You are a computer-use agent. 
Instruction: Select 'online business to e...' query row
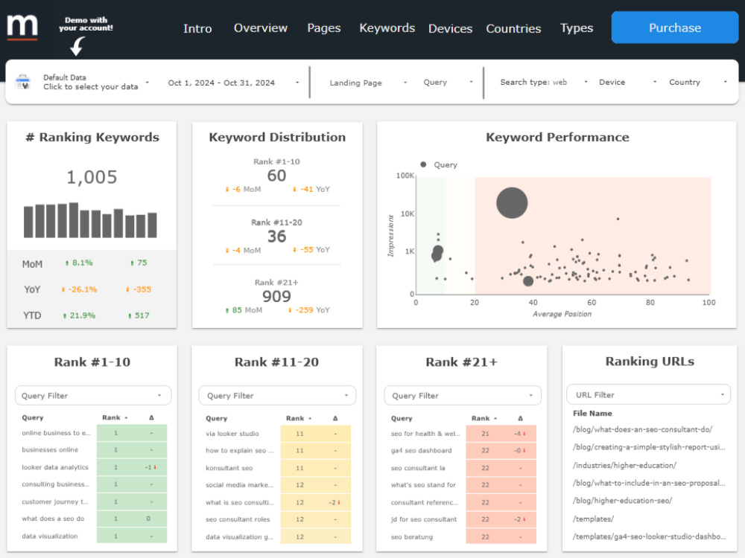(x=94, y=433)
